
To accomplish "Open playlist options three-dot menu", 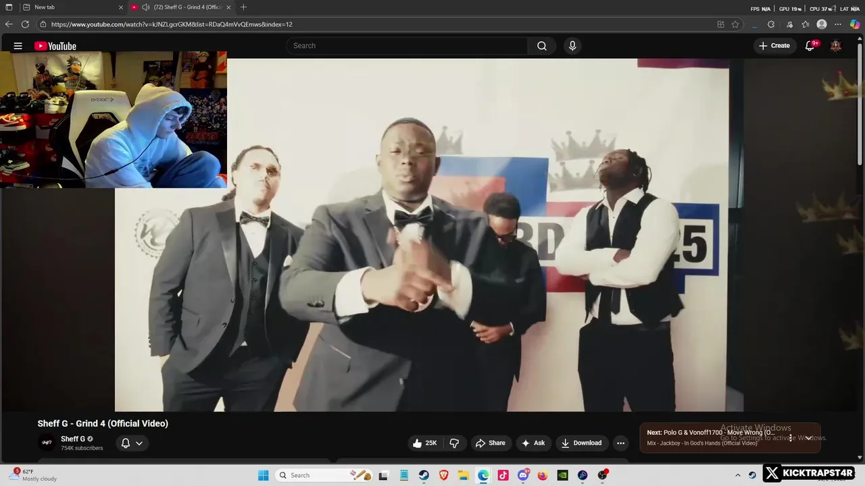I will [x=791, y=438].
